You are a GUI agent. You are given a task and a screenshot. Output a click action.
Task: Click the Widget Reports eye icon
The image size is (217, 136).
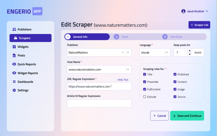[x=14, y=73]
